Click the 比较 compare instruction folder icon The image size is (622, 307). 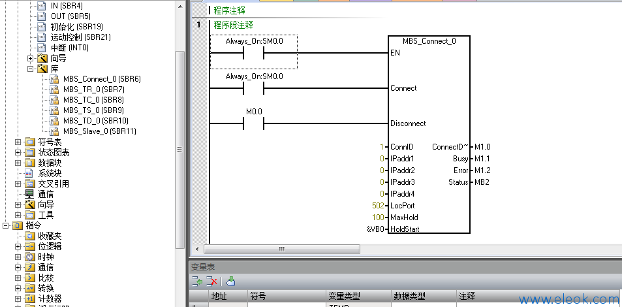[x=30, y=278]
